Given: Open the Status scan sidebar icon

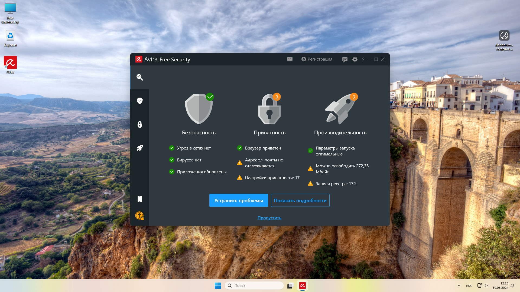Looking at the screenshot, I should tap(139, 77).
